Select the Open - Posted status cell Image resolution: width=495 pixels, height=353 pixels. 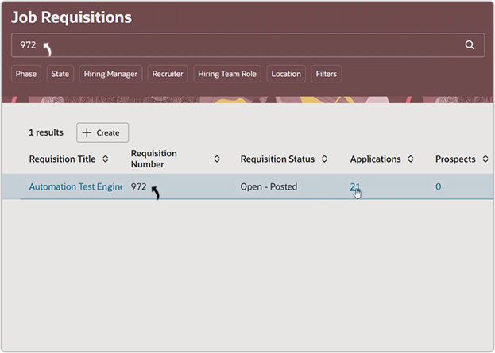(269, 187)
